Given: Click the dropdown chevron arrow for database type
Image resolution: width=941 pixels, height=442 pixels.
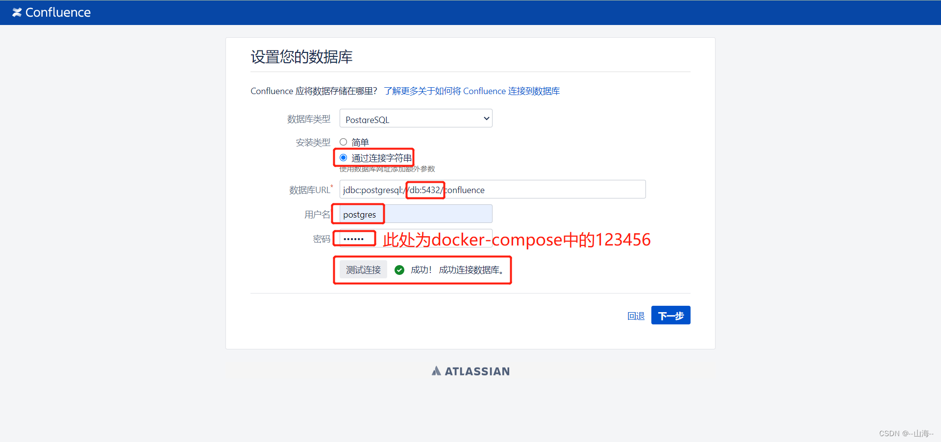Looking at the screenshot, I should [486, 119].
